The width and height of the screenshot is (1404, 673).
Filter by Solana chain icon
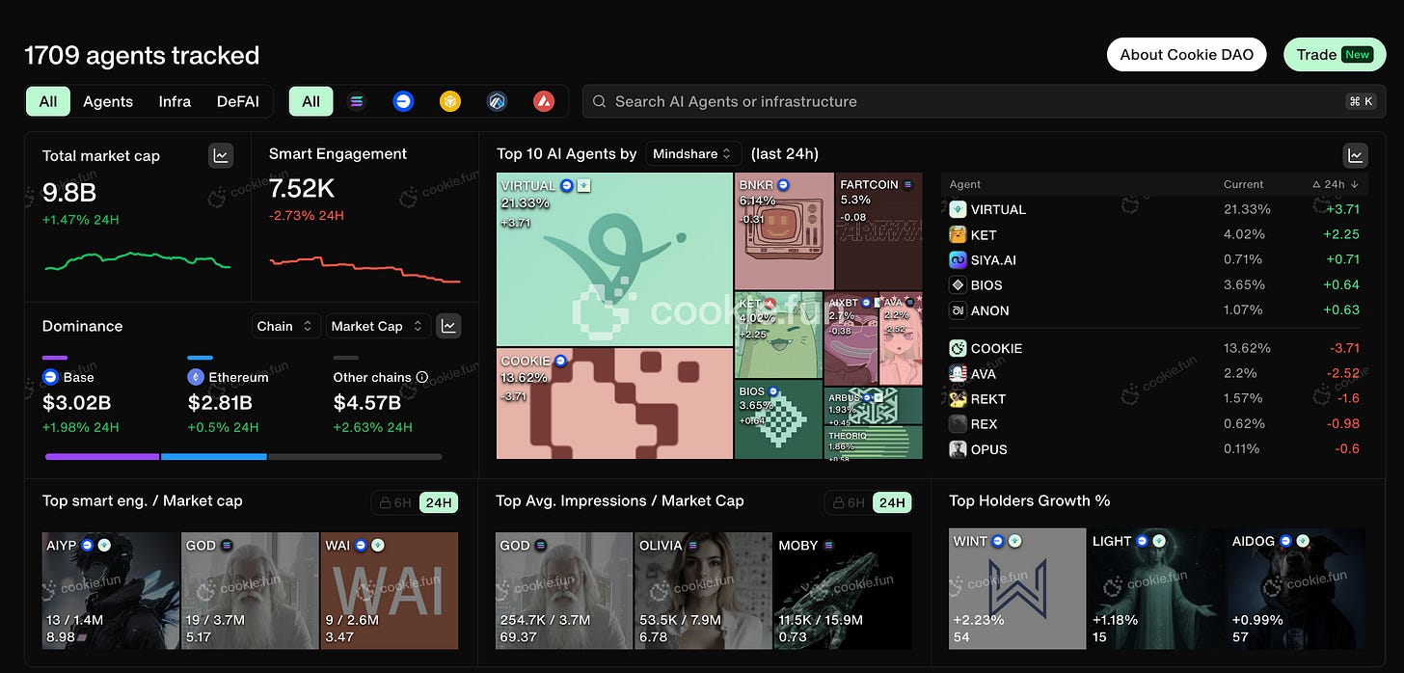[x=357, y=101]
